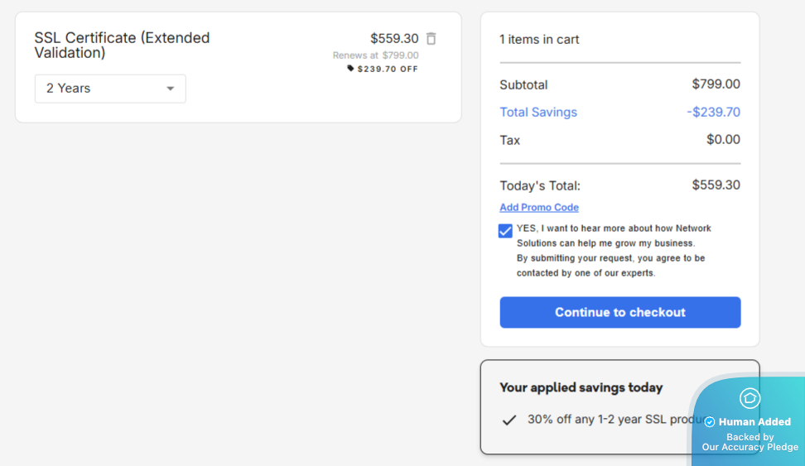Click the -$239.70 savings amount
This screenshot has height=466, width=805.
tap(713, 113)
